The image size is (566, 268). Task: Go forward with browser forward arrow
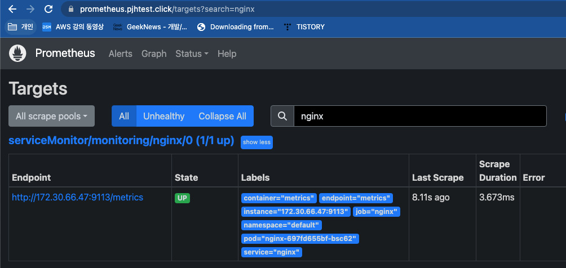click(30, 9)
